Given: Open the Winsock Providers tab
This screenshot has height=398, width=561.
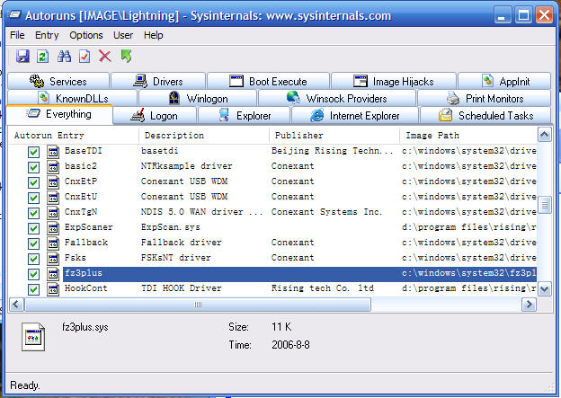Looking at the screenshot, I should click(x=336, y=98).
